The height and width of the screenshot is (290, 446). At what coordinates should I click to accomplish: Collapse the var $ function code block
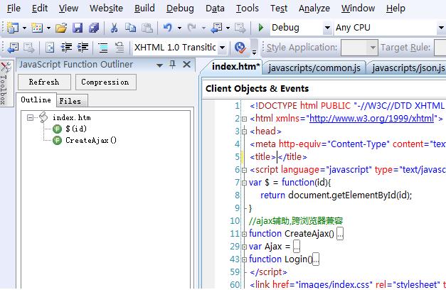[x=243, y=183]
